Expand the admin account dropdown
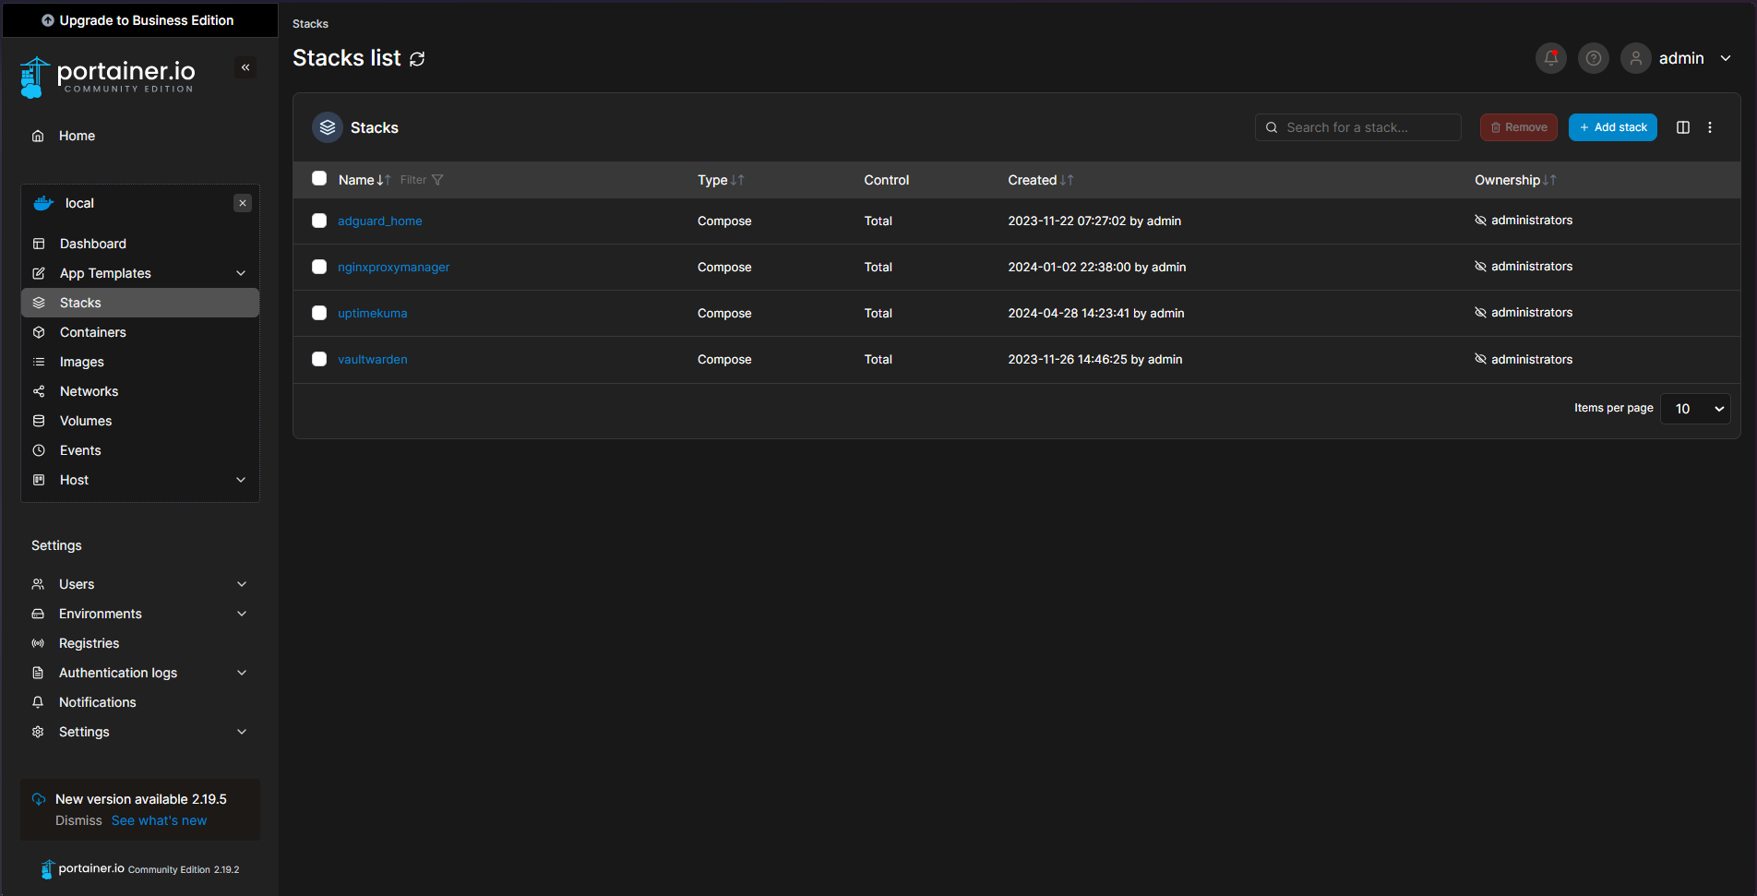The width and height of the screenshot is (1757, 896). 1726,57
